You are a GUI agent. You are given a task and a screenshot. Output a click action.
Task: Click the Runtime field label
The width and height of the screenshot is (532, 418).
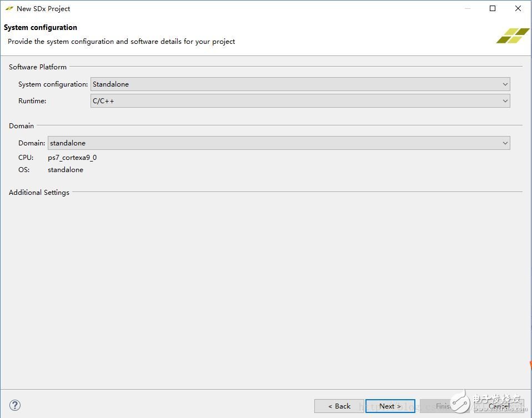(x=32, y=101)
